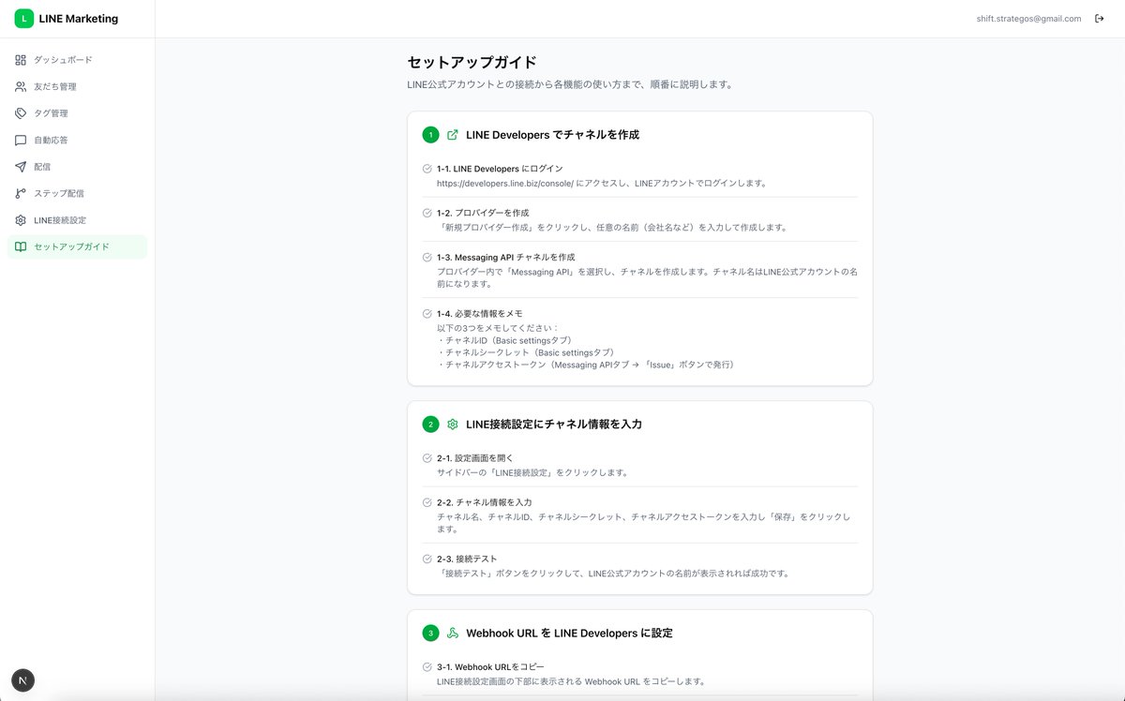Click the セットアップガイド page heading

pos(472,63)
